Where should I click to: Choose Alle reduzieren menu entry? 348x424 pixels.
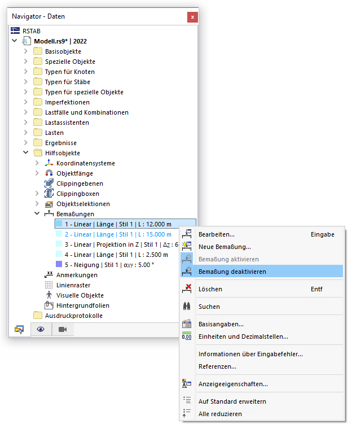tap(262, 413)
